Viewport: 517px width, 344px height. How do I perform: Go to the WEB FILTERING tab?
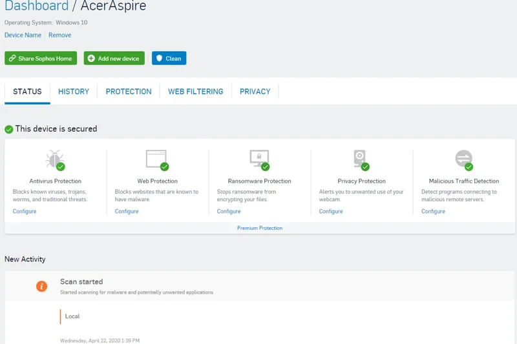pos(196,92)
